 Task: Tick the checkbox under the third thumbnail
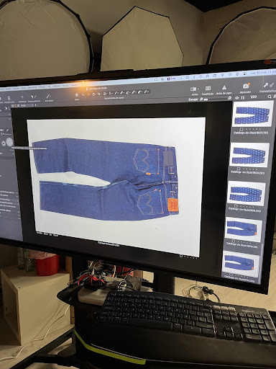236,206
